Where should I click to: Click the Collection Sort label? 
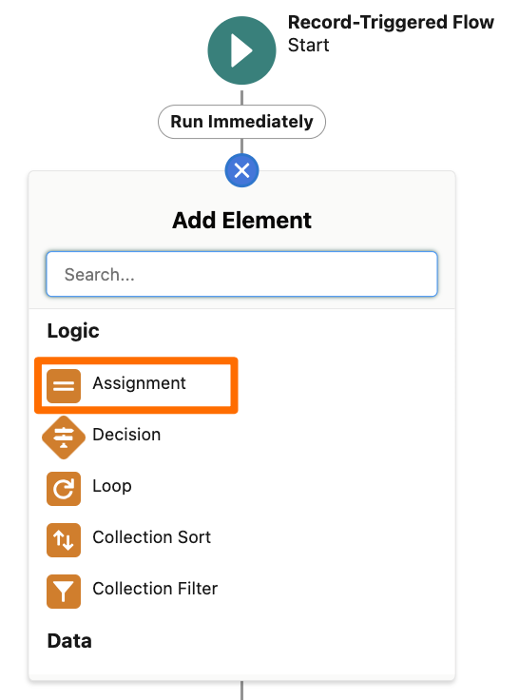pos(152,537)
